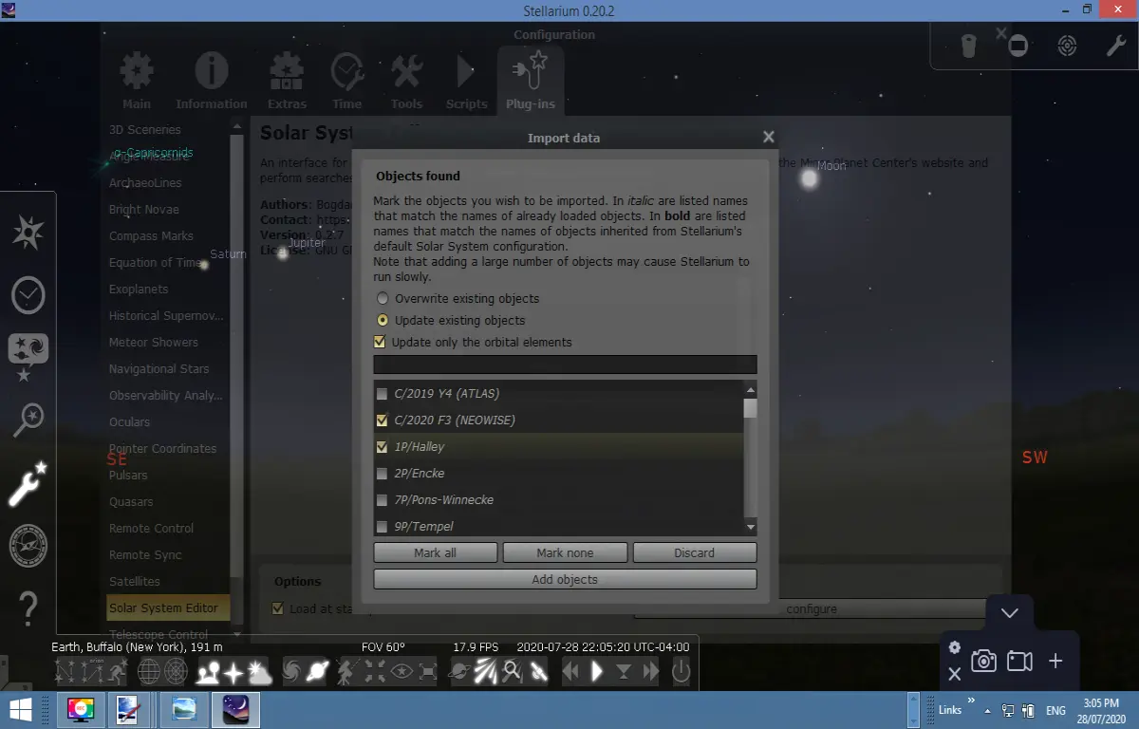Switch to the Main configuration tab
Image resolution: width=1139 pixels, height=729 pixels.
coord(137,81)
